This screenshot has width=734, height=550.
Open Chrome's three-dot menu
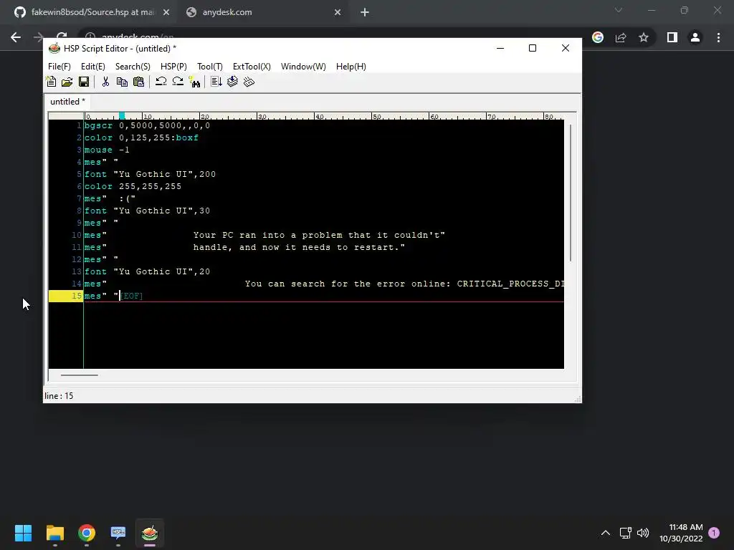(x=718, y=37)
